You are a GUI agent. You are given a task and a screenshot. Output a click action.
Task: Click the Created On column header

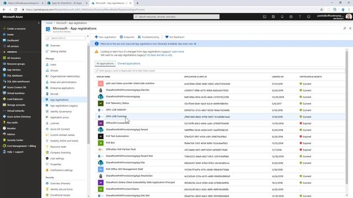(x=277, y=77)
